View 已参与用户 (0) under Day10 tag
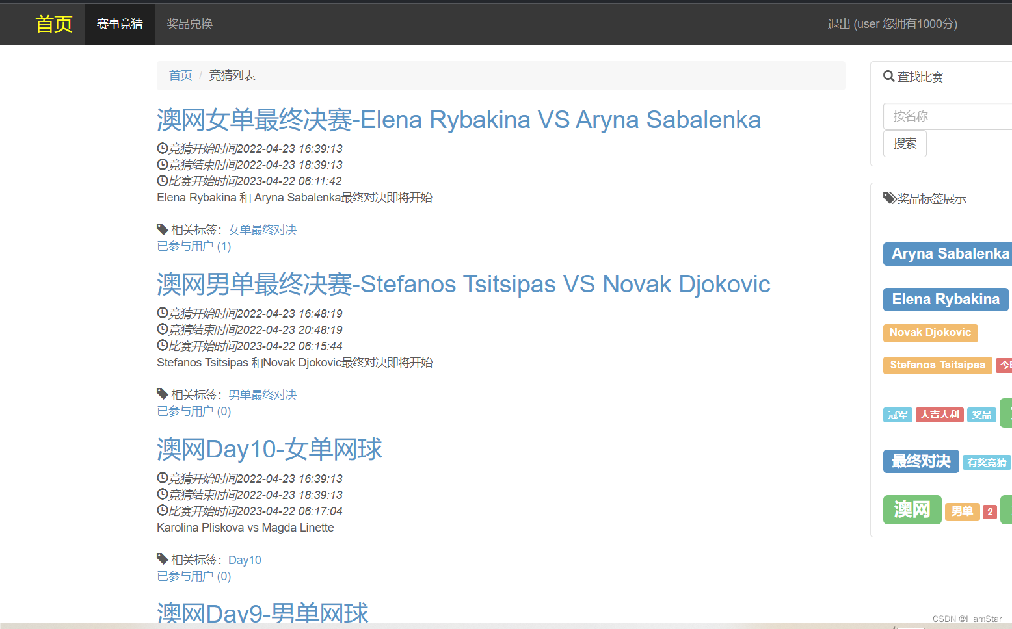The height and width of the screenshot is (629, 1012). point(194,576)
